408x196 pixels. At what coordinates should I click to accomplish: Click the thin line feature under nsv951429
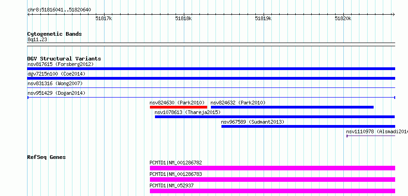211,98
